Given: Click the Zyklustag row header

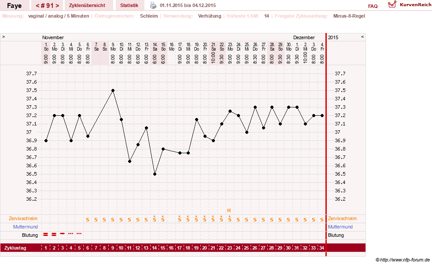Looking at the screenshot, I should tap(15, 248).
